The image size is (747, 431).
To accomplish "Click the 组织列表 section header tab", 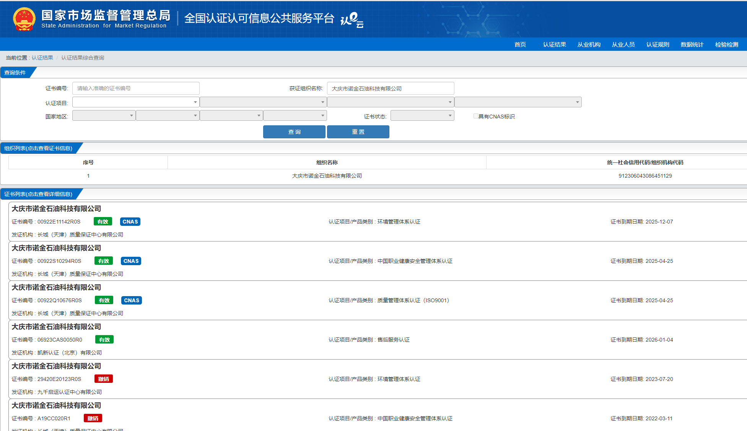I will pos(38,148).
